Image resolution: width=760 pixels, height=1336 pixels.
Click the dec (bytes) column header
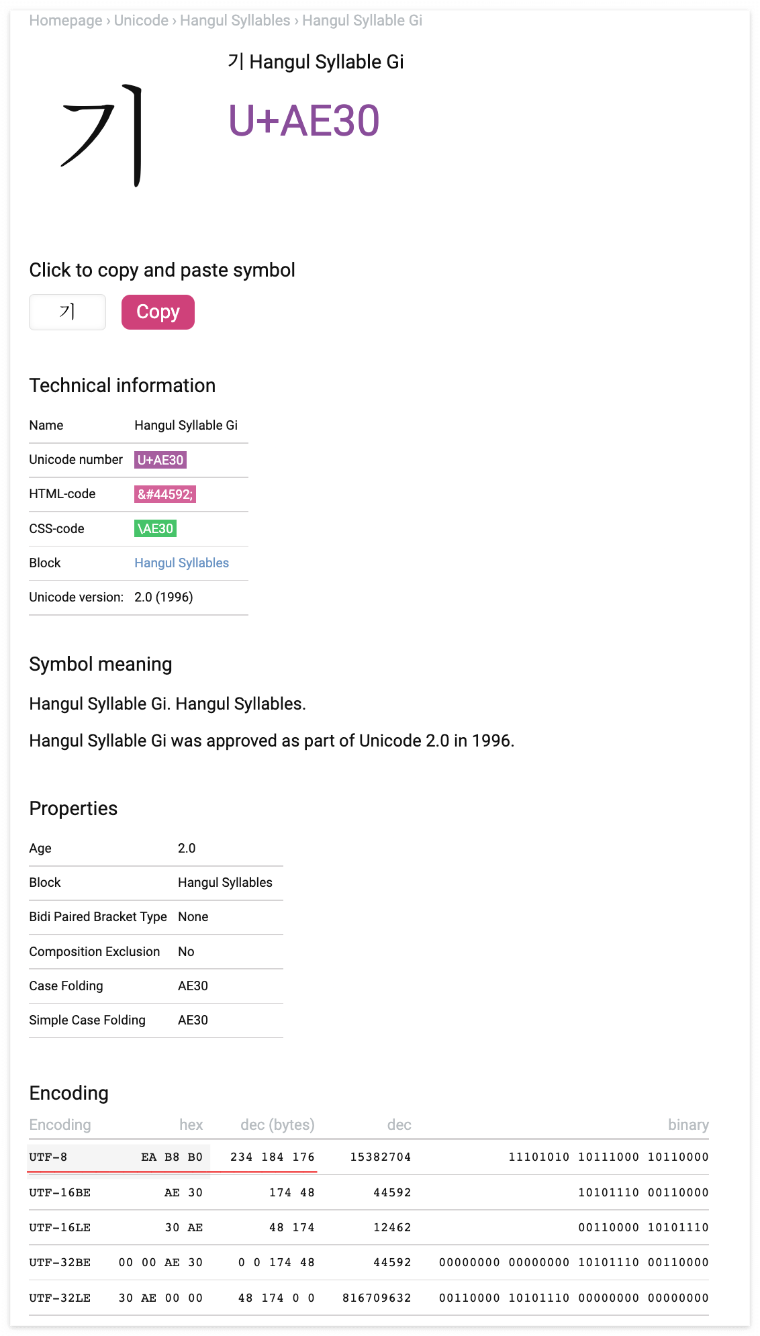[x=277, y=1125]
